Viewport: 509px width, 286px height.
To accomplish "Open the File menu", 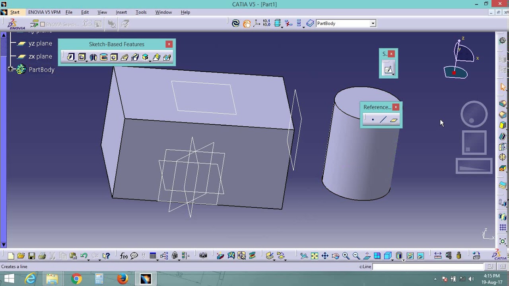I will (69, 12).
